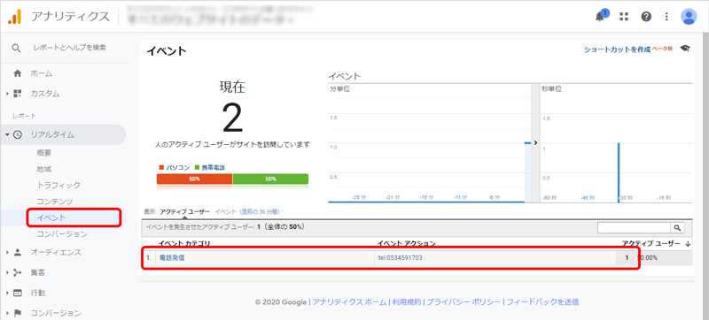Open the three-dot more options menu
Screen dimensions: 709x320
[666, 17]
